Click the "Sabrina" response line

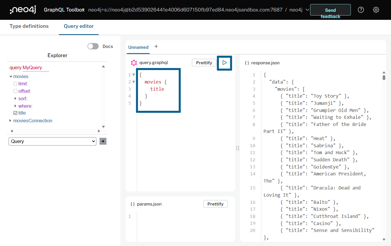[x=312, y=146]
